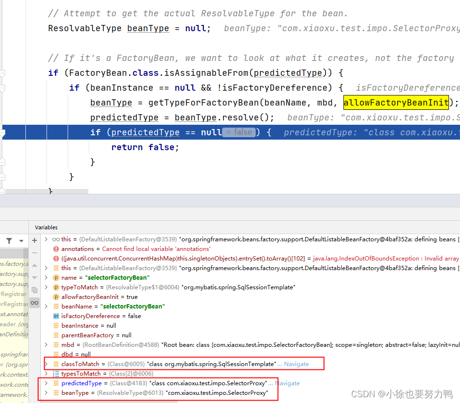The image size is (460, 403).
Task: Expand the classToMatch variable node
Action: coord(46,364)
